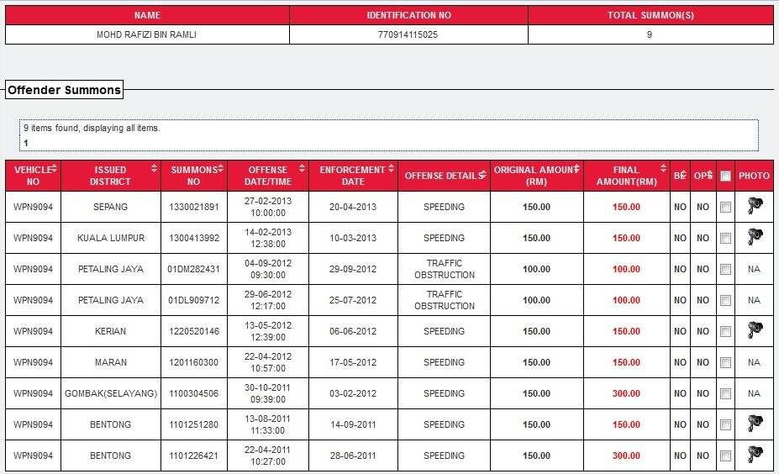This screenshot has width=779, height=474.
Task: View camera photo for summons 1101251280
Action: [755, 424]
